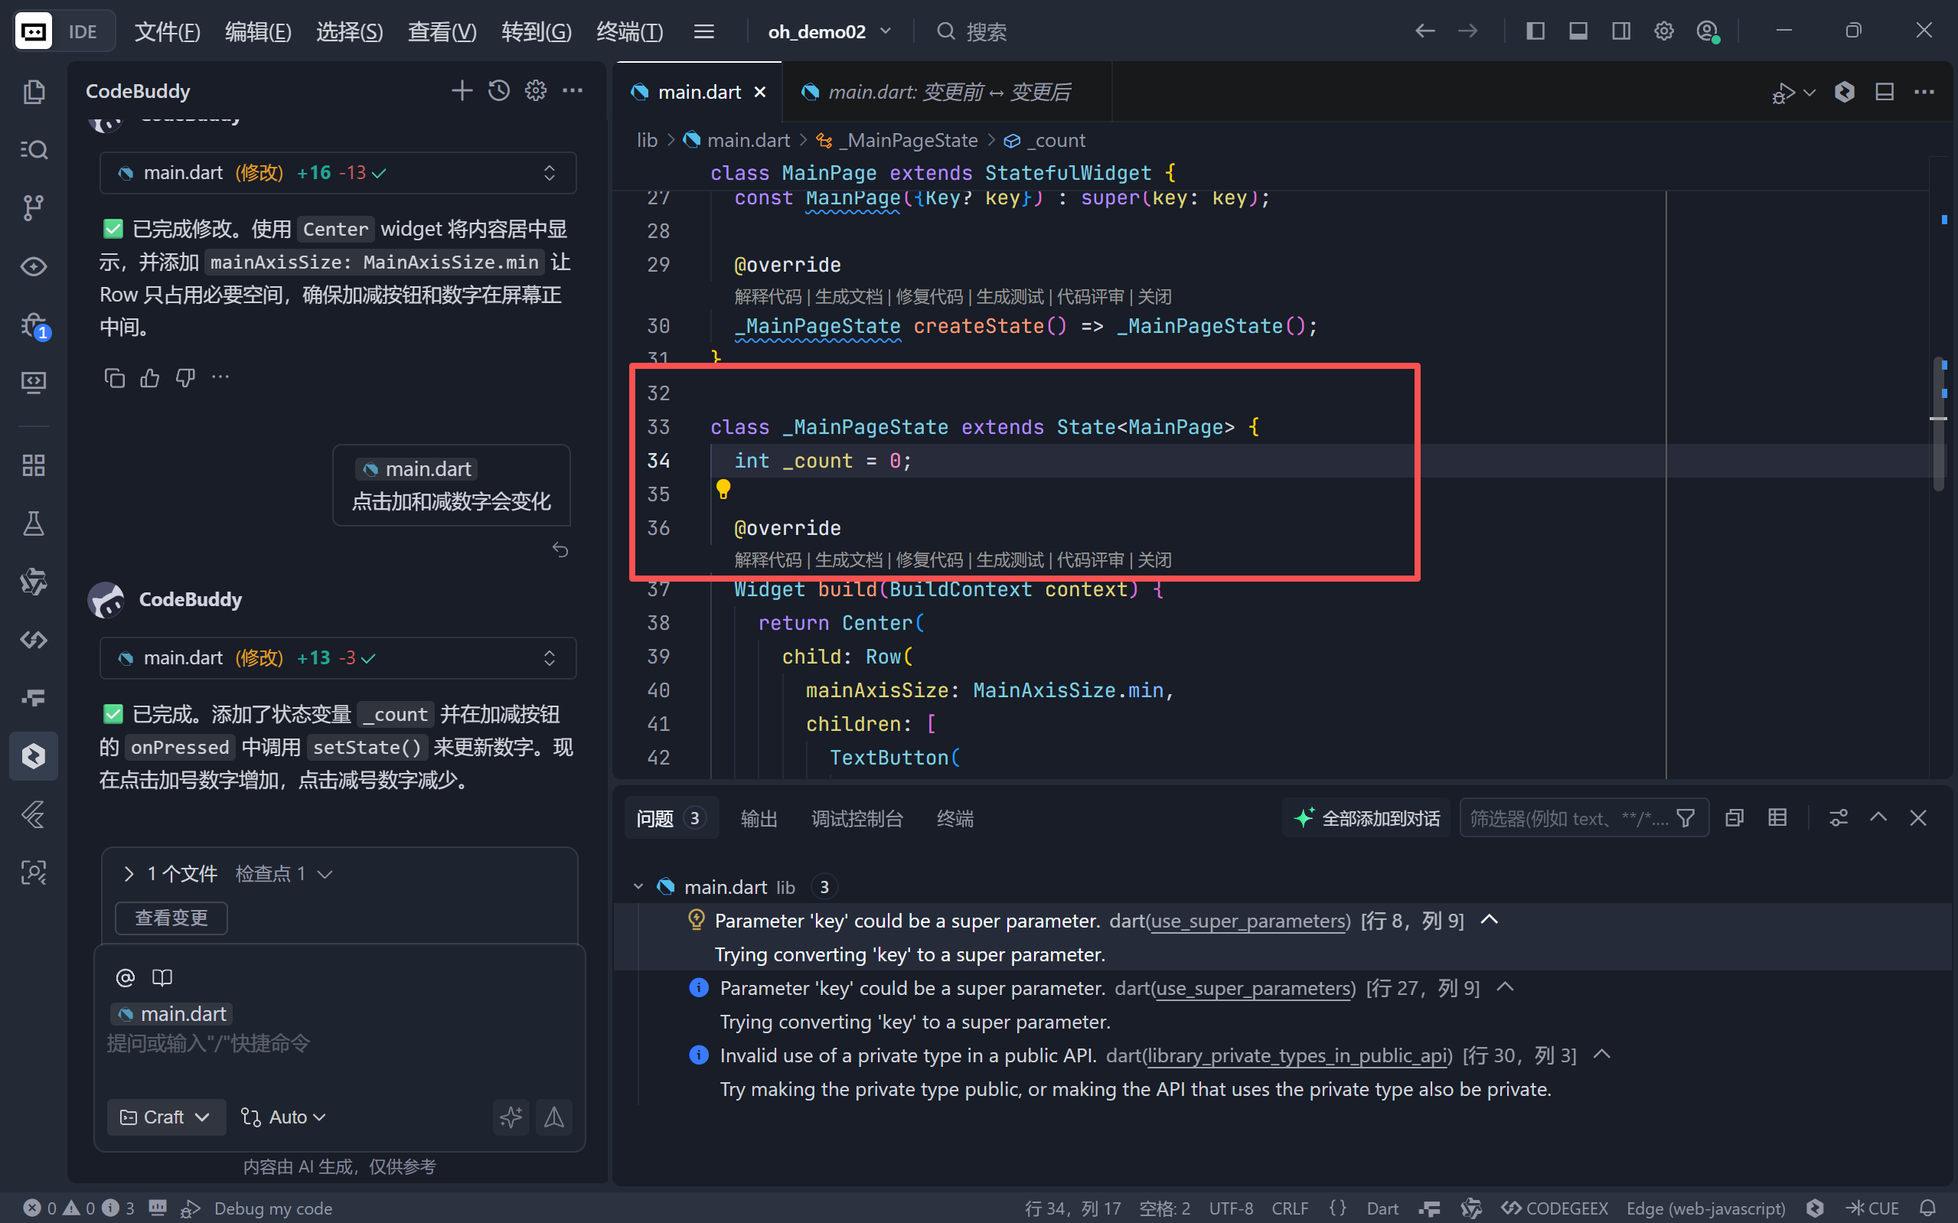Click the chat history clock icon
The width and height of the screenshot is (1958, 1223).
pos(499,90)
